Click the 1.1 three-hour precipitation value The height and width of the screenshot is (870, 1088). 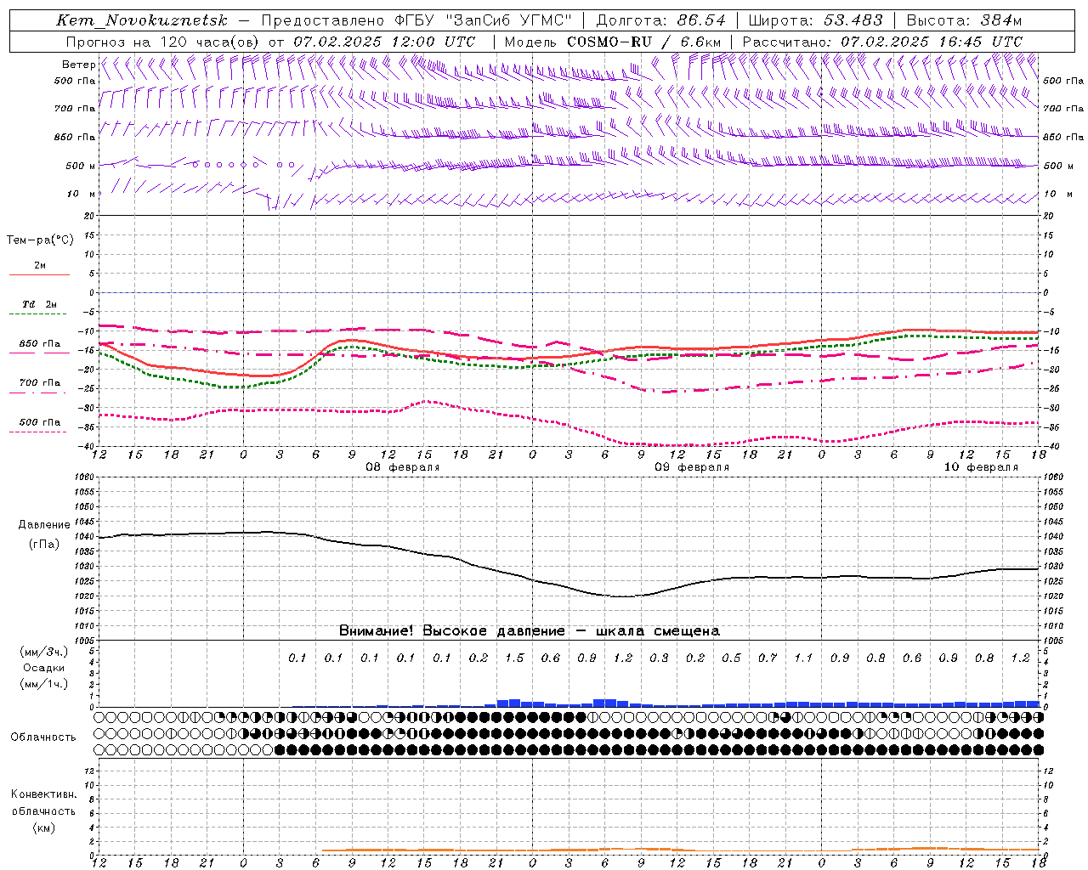pyautogui.click(x=803, y=658)
